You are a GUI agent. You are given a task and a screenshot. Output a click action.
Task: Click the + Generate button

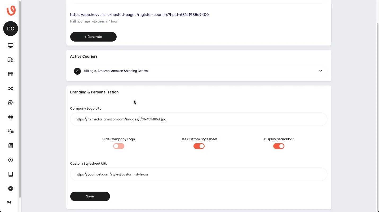pos(93,37)
